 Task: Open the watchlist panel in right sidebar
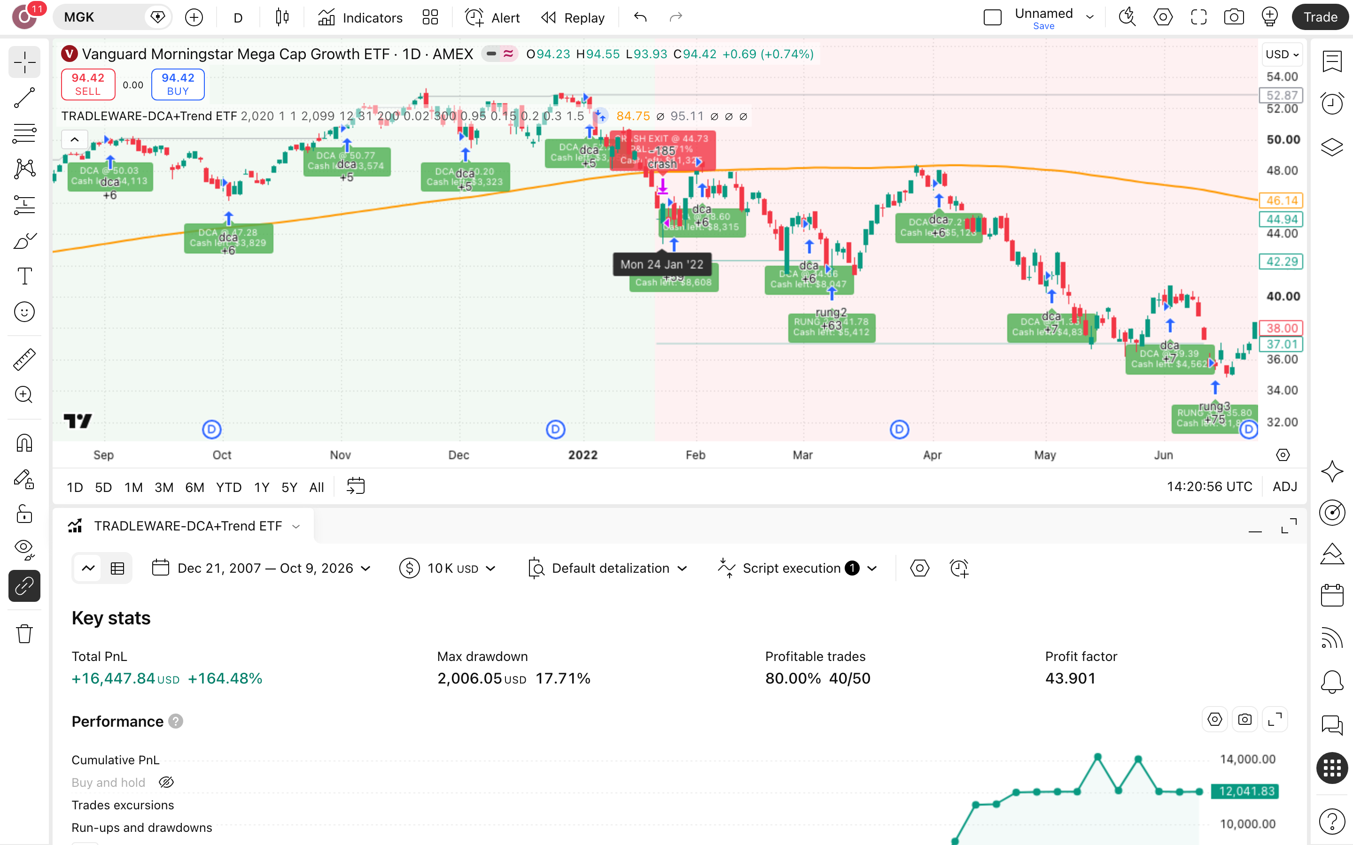click(x=1332, y=61)
